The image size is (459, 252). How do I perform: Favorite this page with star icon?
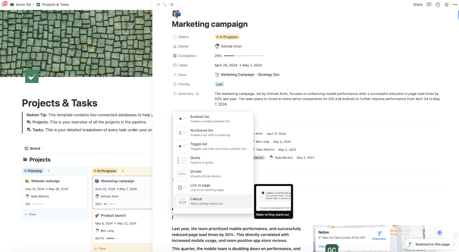click(x=446, y=5)
